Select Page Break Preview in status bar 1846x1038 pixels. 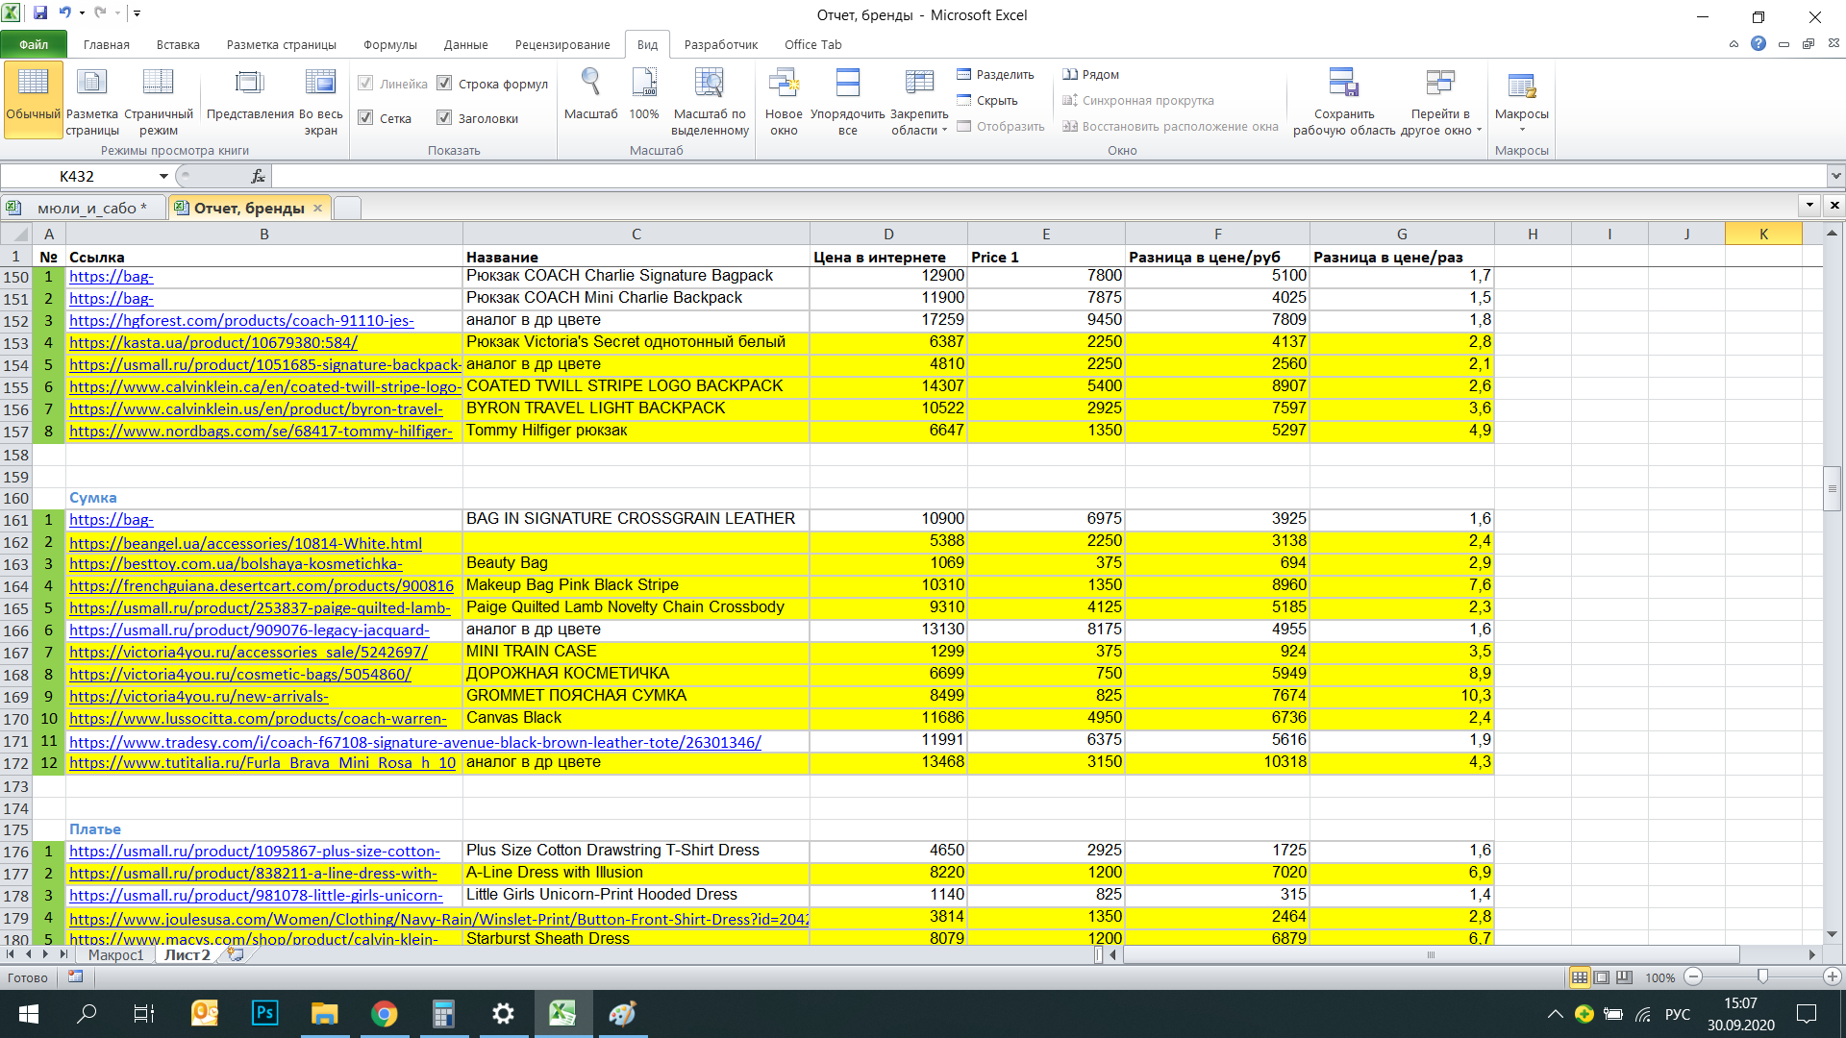point(1624,977)
